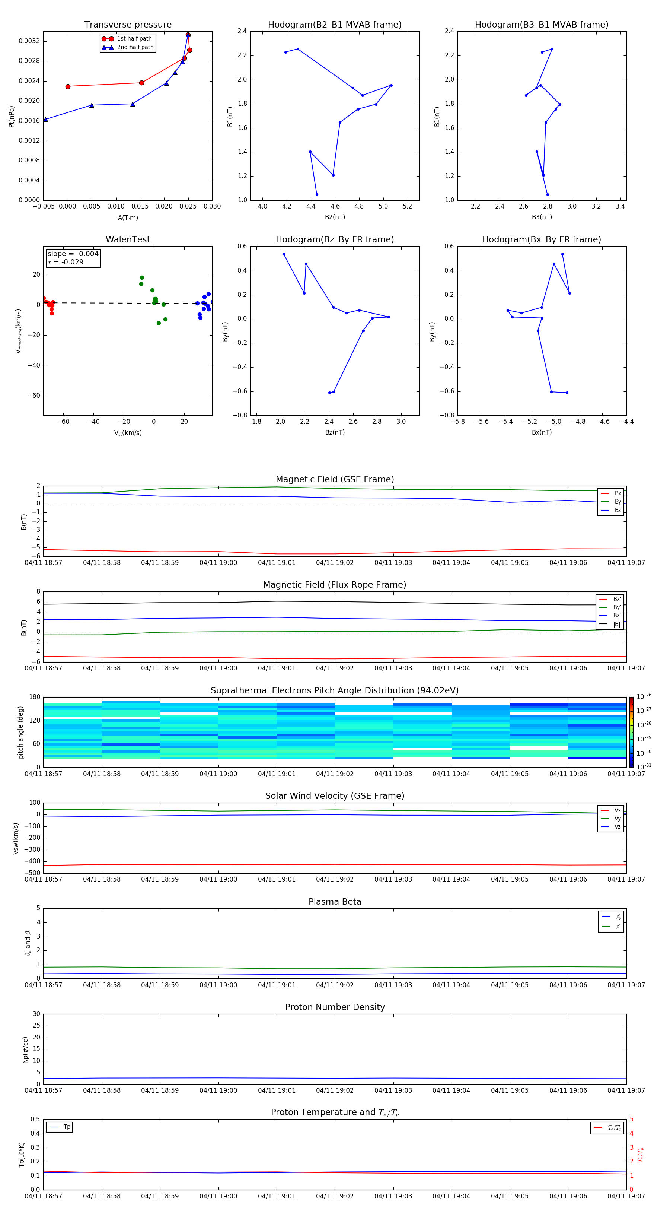Click "B1(nT)" label of the B2_B1 hodogram
The image size is (670, 1229).
coord(230,117)
